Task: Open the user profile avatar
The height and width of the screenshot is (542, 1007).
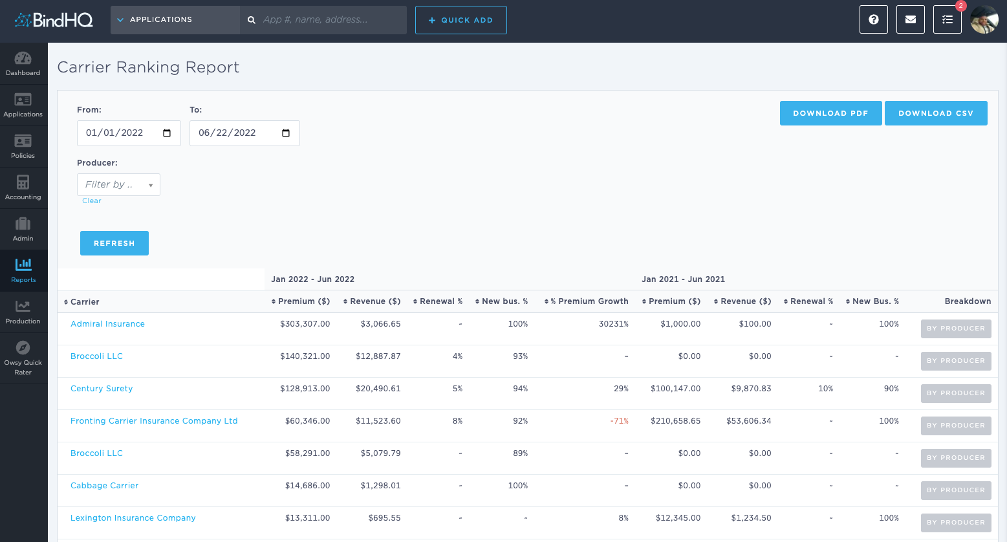Action: [x=984, y=19]
